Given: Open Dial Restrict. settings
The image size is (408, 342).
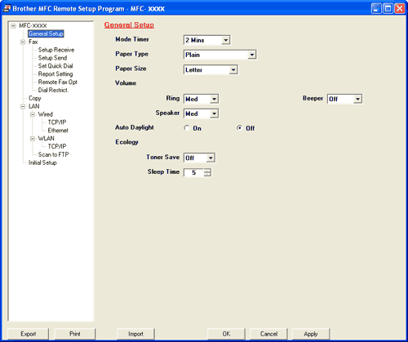Looking at the screenshot, I should pos(53,90).
